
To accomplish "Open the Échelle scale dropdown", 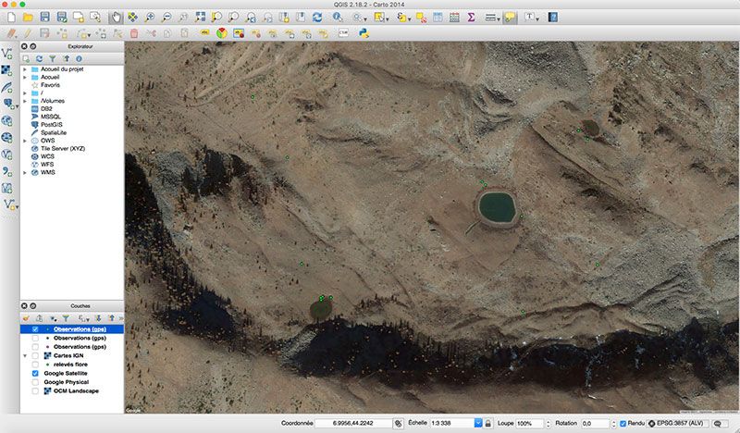I will tap(477, 423).
